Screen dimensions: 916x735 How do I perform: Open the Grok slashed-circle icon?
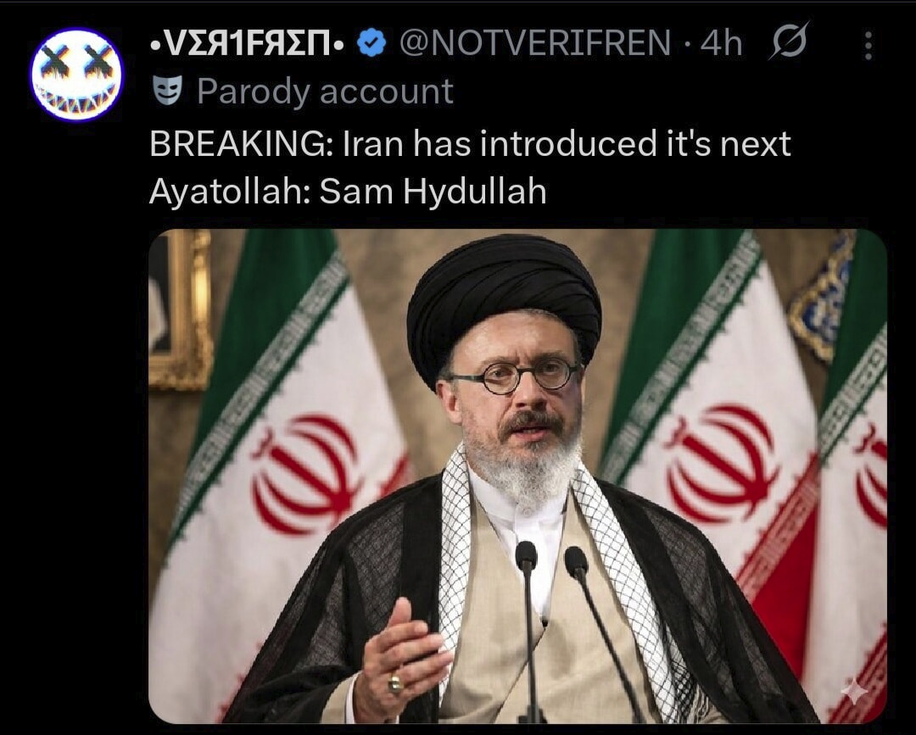[x=790, y=42]
